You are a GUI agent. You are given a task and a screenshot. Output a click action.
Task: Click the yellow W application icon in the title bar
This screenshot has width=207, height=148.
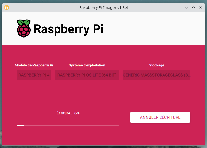[7, 7]
